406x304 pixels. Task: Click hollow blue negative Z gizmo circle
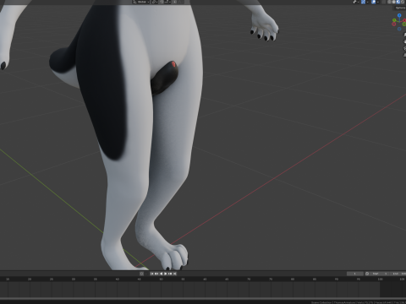[x=399, y=29]
